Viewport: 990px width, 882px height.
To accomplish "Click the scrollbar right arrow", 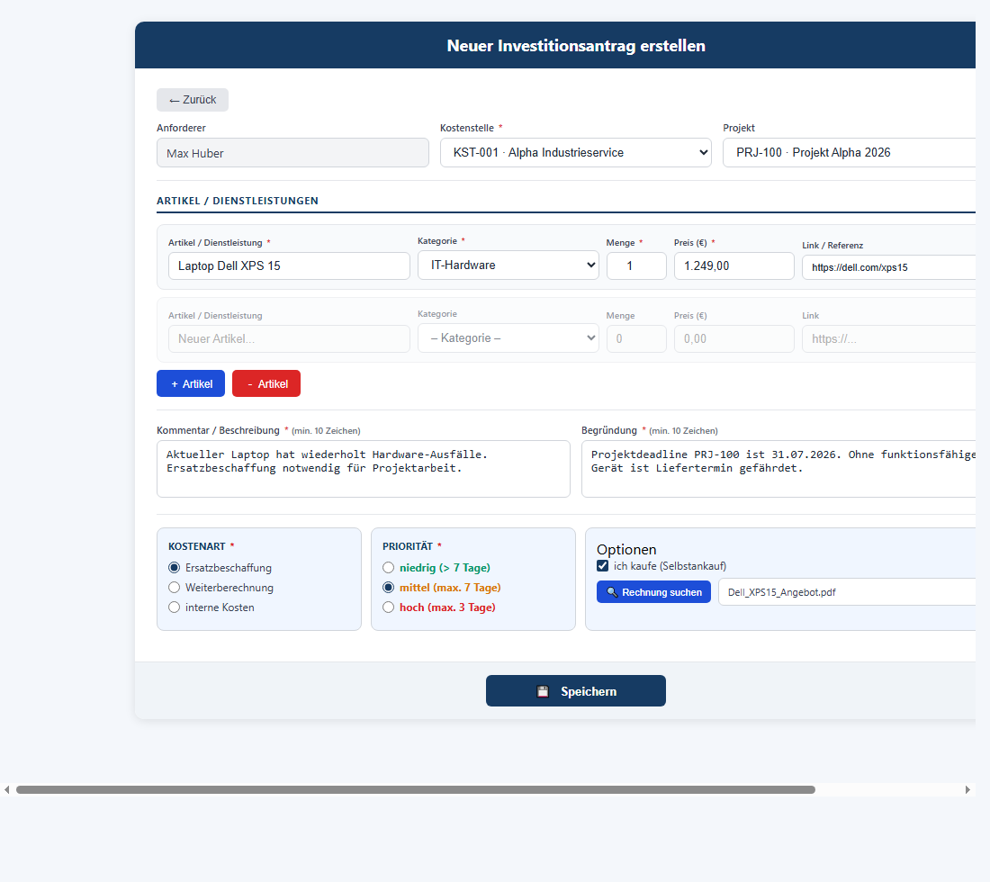I will coord(967,790).
